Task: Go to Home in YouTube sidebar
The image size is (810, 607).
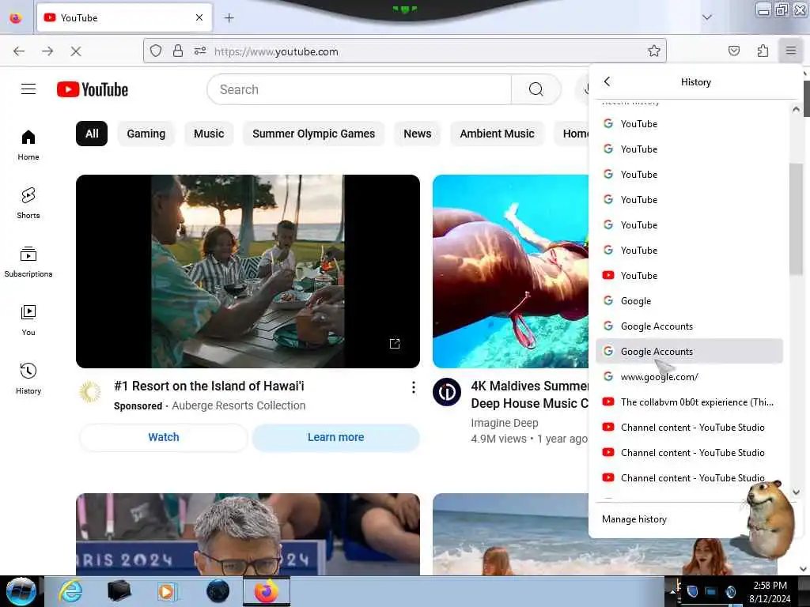Action: coord(28,145)
